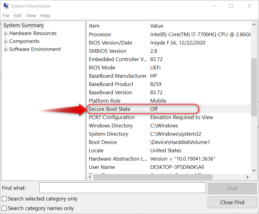
Task: Open the Help menu
Action: [x=45, y=16]
